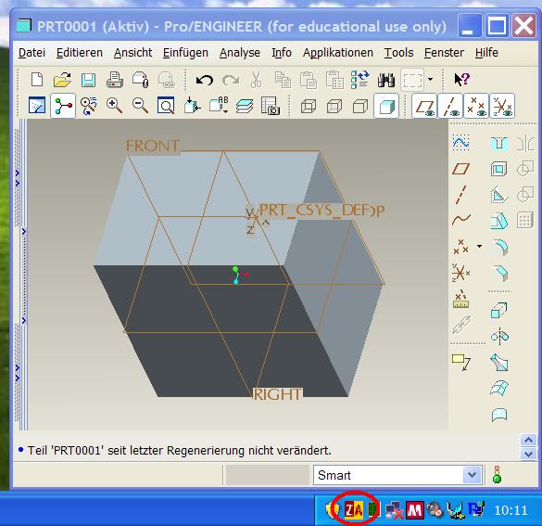Open the Analyse menu
This screenshot has height=526, width=542.
click(240, 53)
